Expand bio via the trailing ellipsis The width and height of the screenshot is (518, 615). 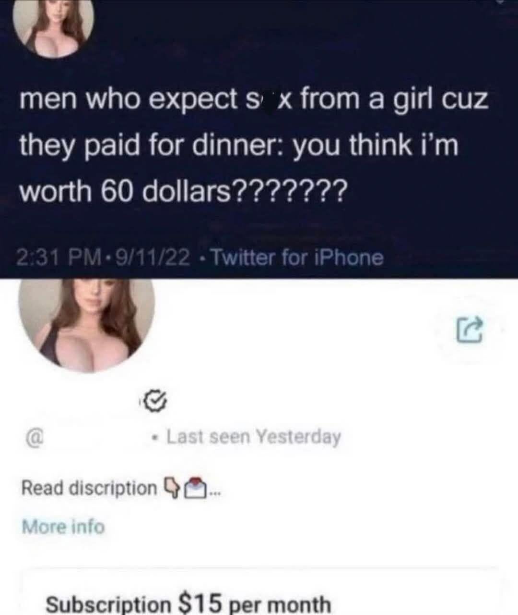click(214, 493)
